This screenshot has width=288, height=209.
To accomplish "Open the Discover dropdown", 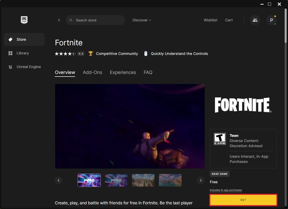I will click(142, 20).
